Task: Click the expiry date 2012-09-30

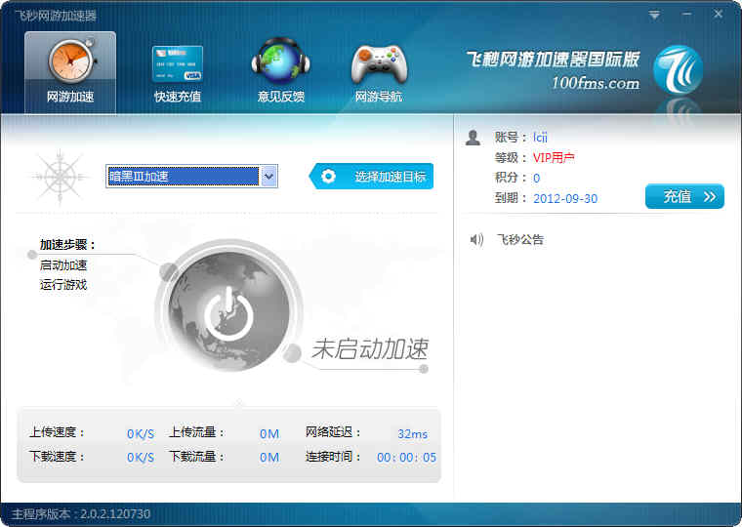Action: (x=565, y=198)
